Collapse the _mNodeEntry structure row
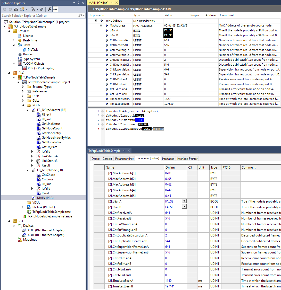The width and height of the screenshot is (281, 290). 96,21
